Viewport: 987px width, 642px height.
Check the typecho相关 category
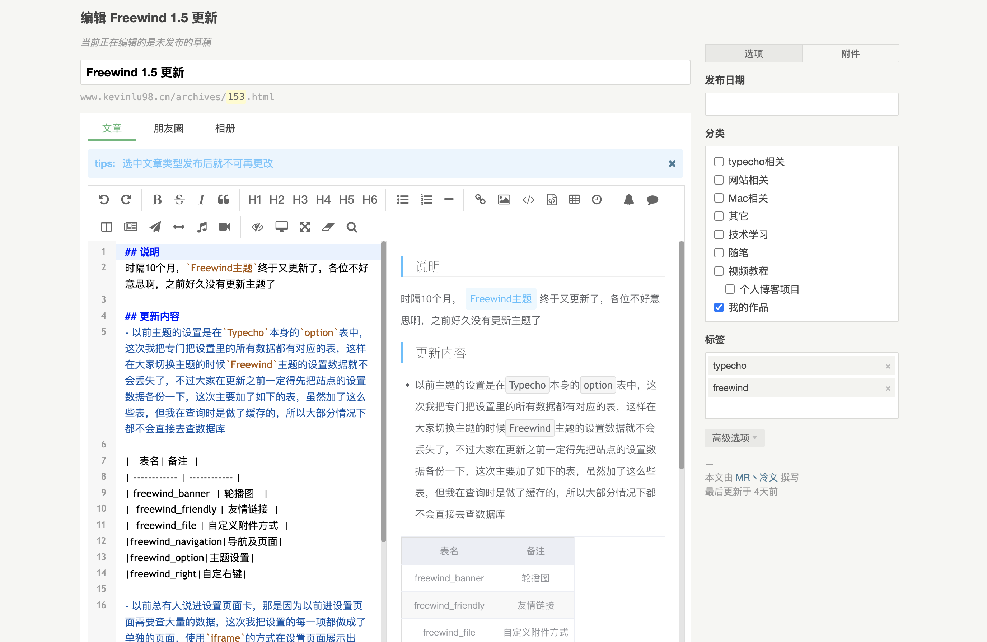click(x=718, y=162)
